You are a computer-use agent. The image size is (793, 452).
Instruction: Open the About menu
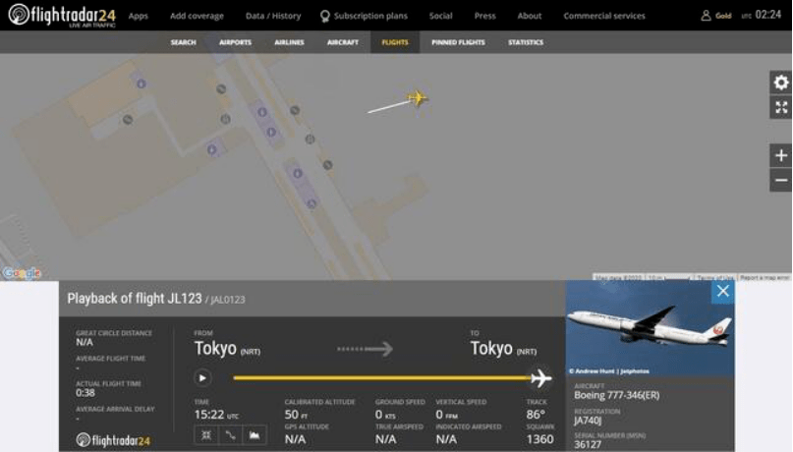(529, 16)
